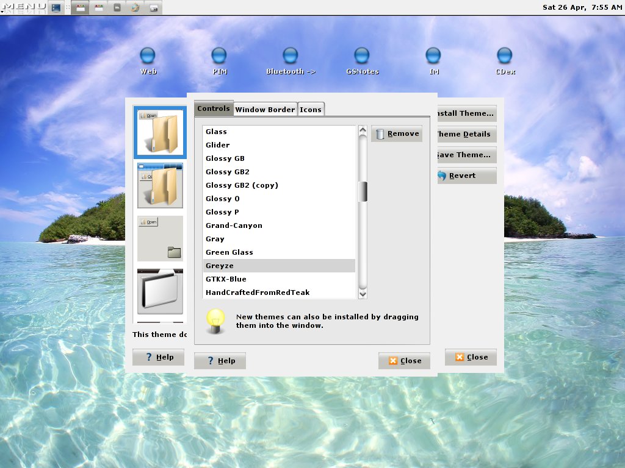
Task: Click the Remove button with trash icon
Action: coord(397,133)
